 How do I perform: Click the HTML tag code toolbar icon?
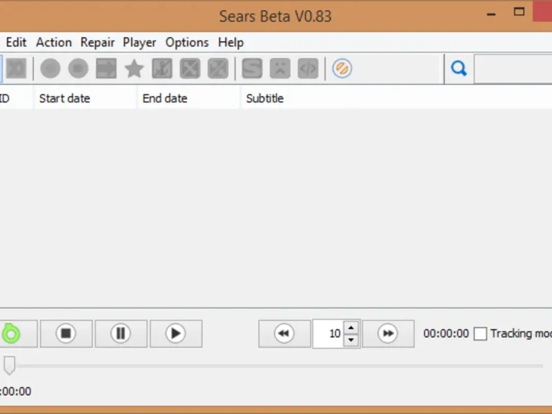point(308,68)
